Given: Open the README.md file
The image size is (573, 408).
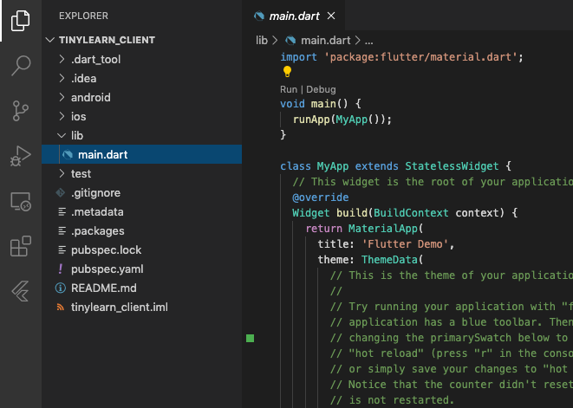Looking at the screenshot, I should (142, 288).
